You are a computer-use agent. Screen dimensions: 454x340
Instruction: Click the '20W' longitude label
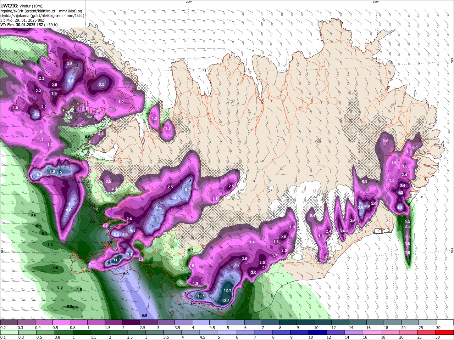[189, 2]
